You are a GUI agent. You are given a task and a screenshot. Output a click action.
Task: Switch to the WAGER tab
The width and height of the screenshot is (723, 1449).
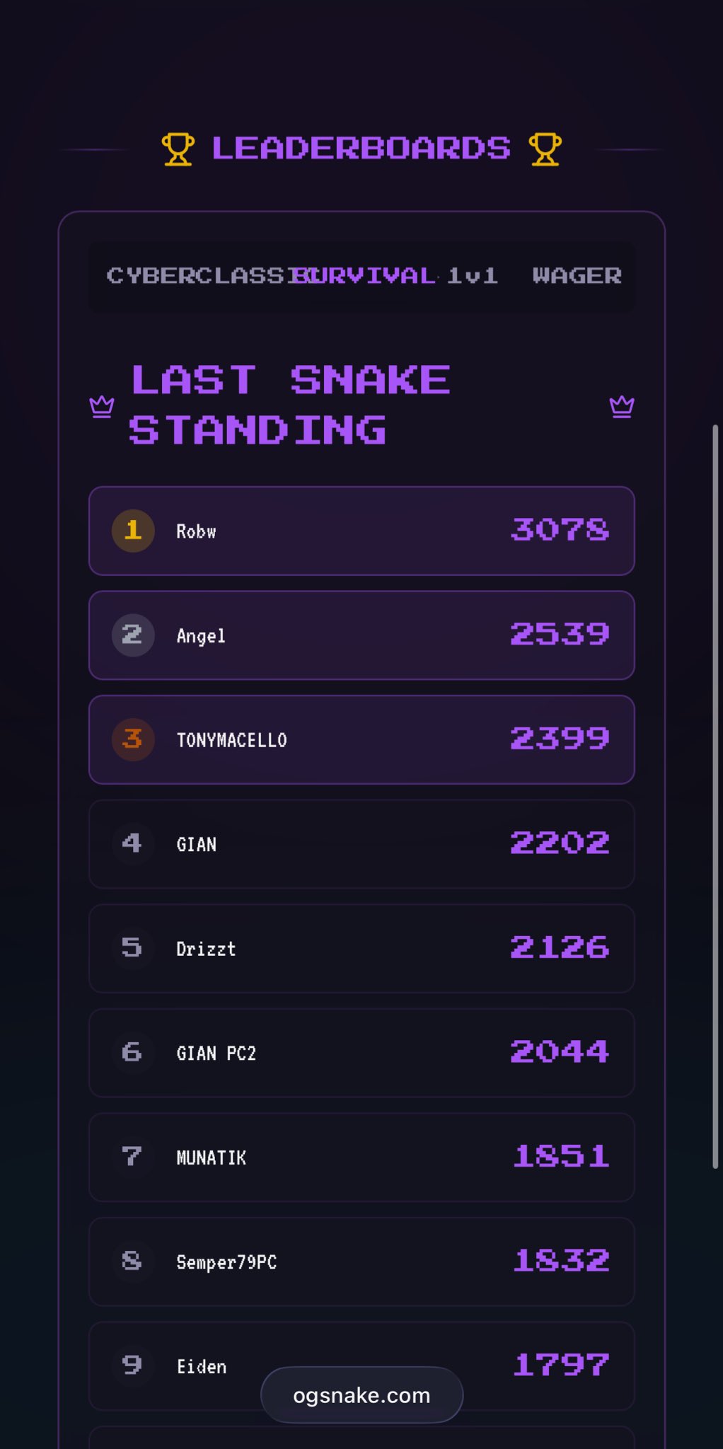pos(577,276)
